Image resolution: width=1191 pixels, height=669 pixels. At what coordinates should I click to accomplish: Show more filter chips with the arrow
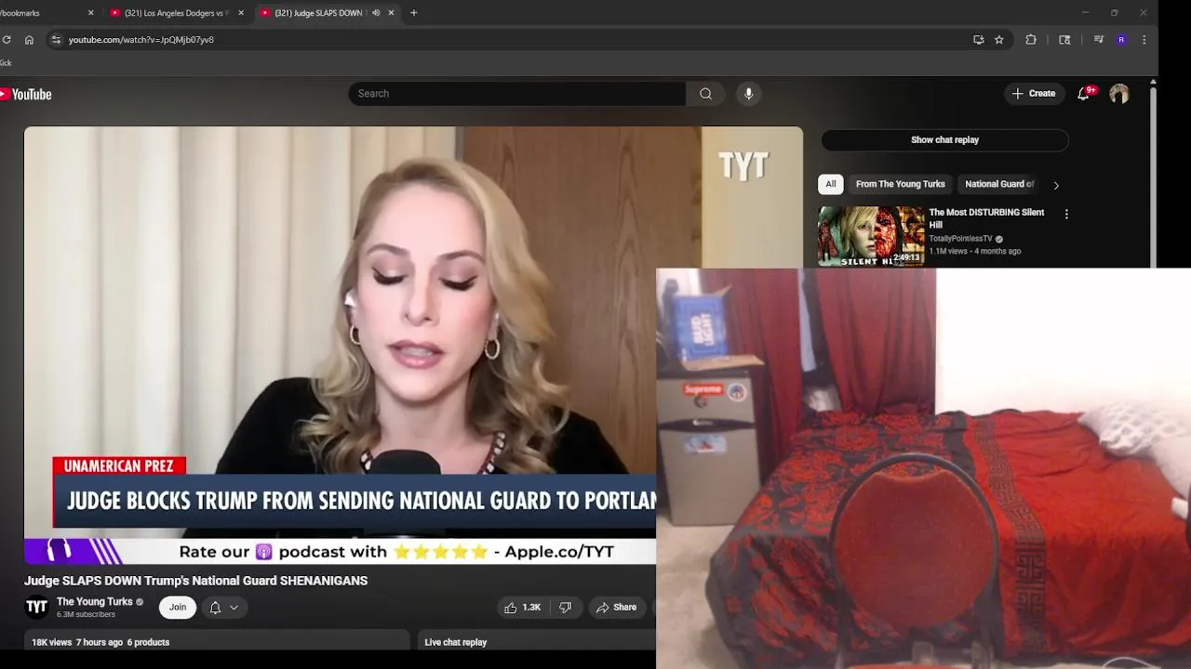pos(1055,185)
